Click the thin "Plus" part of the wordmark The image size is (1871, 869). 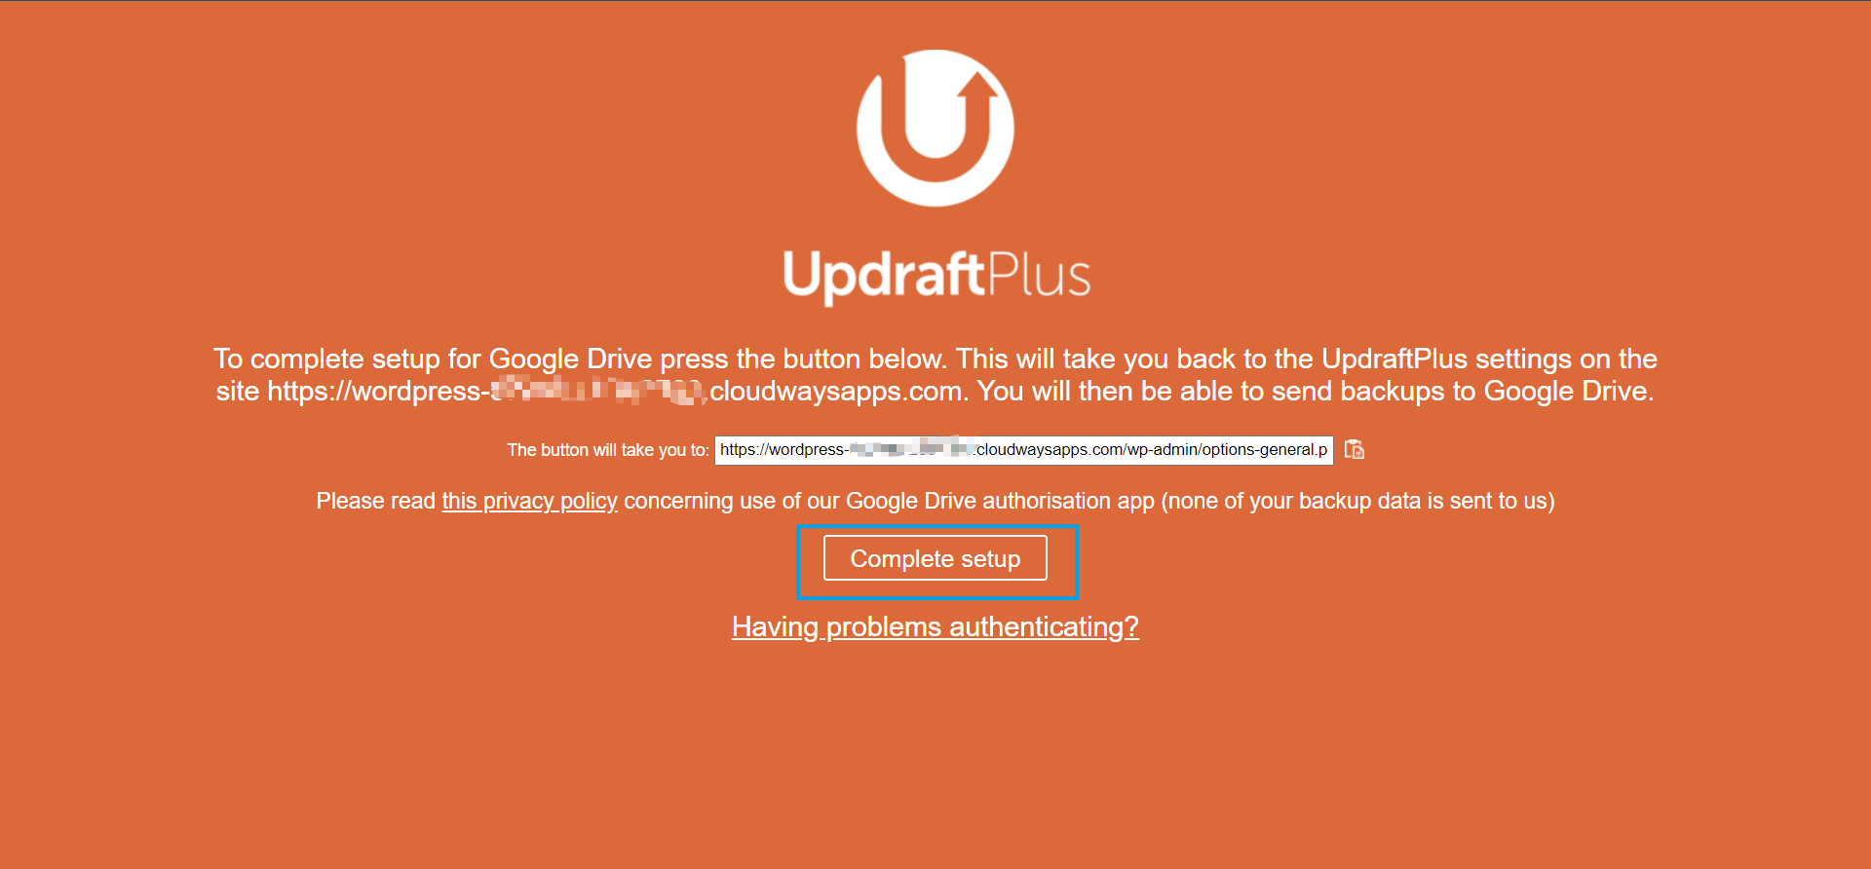(x=1040, y=274)
